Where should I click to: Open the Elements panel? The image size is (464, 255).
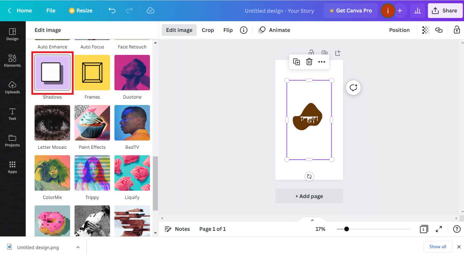tap(12, 61)
